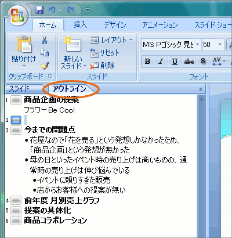Switch to the 挿入 ribbon tab
Viewport: 232px width, 238px height.
pyautogui.click(x=80, y=25)
